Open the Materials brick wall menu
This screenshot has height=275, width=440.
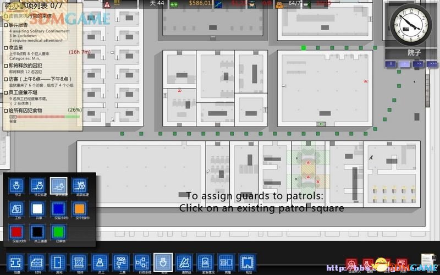pyautogui.click(x=37, y=263)
